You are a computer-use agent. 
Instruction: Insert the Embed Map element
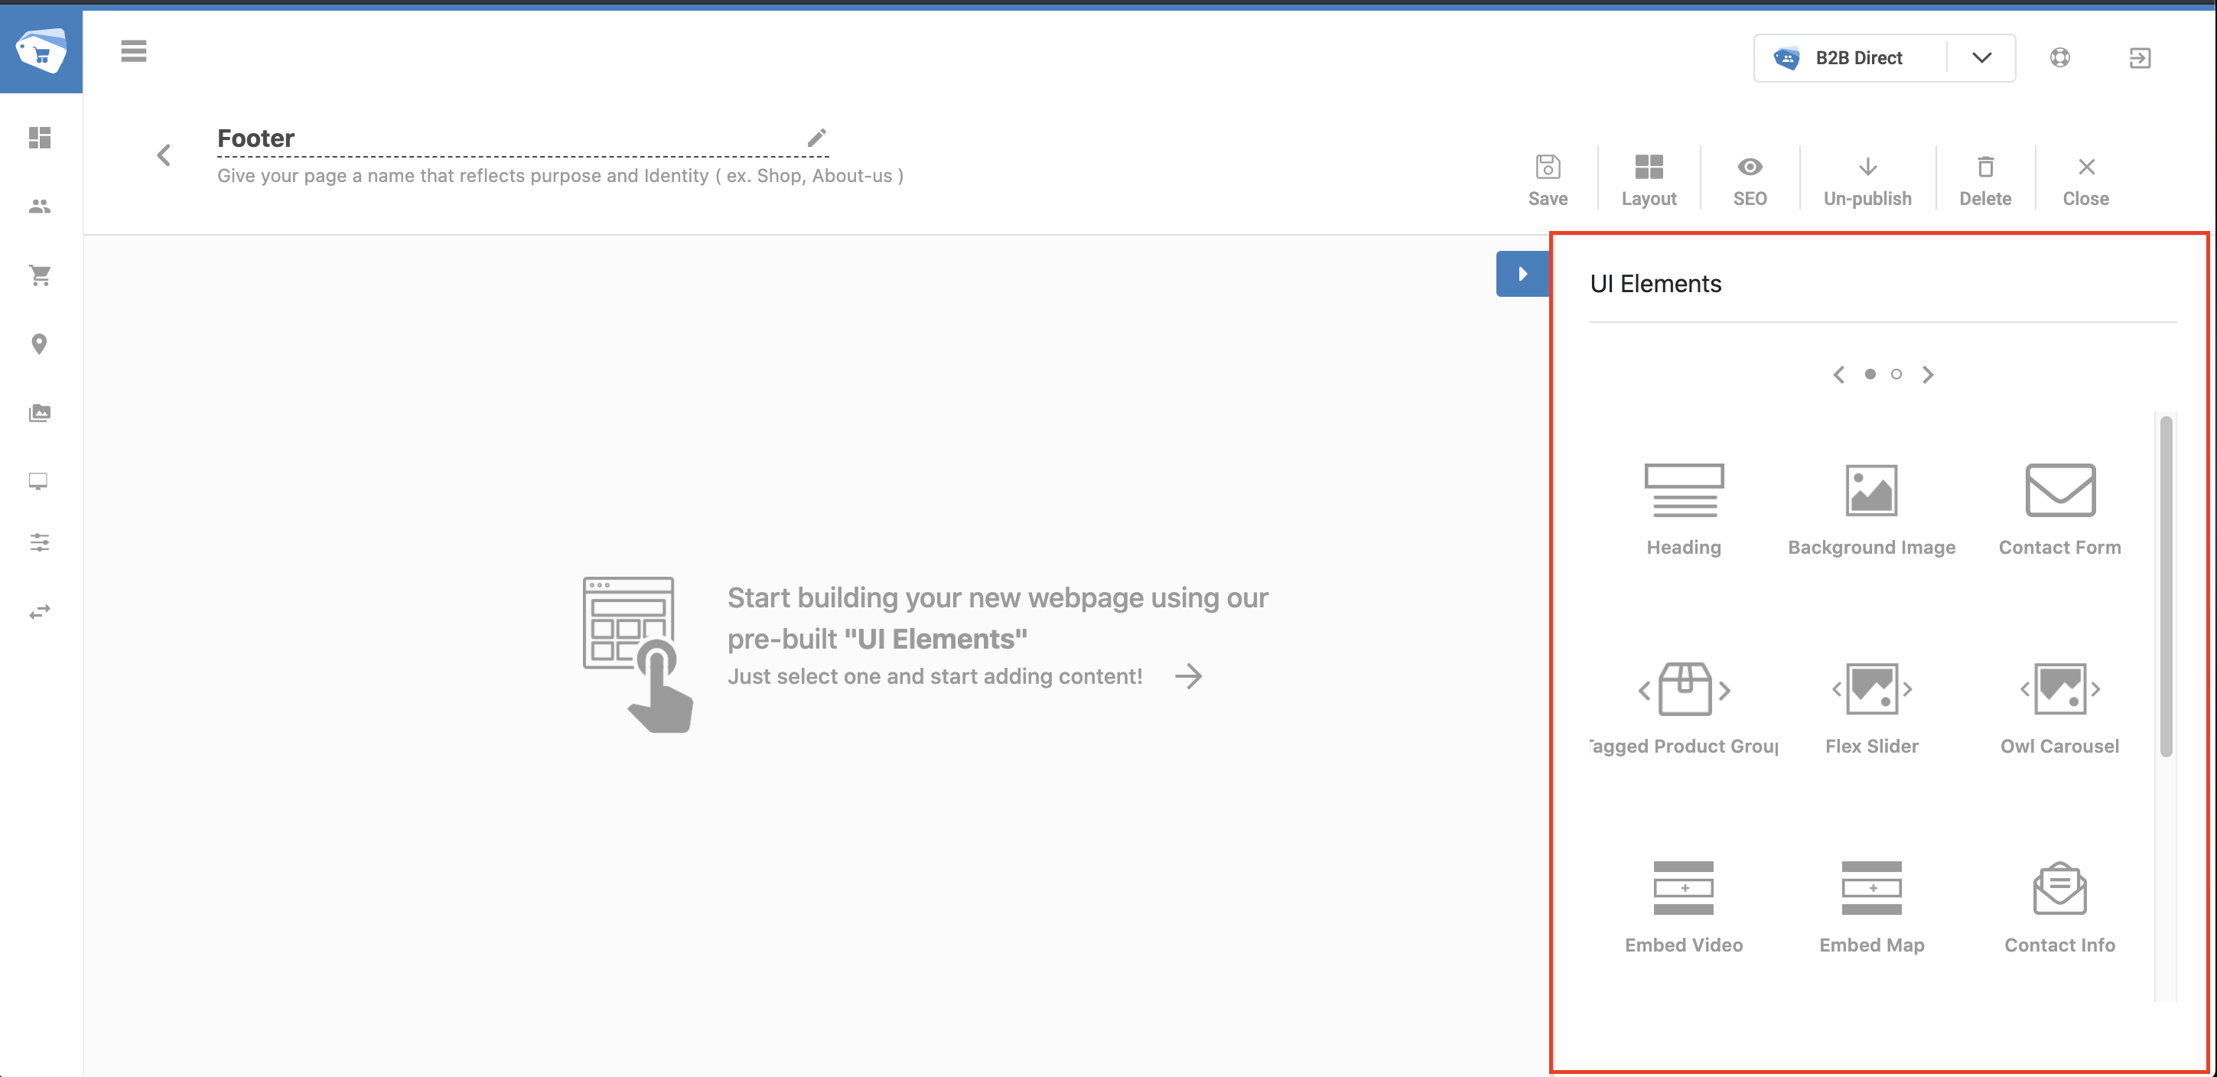click(x=1871, y=906)
